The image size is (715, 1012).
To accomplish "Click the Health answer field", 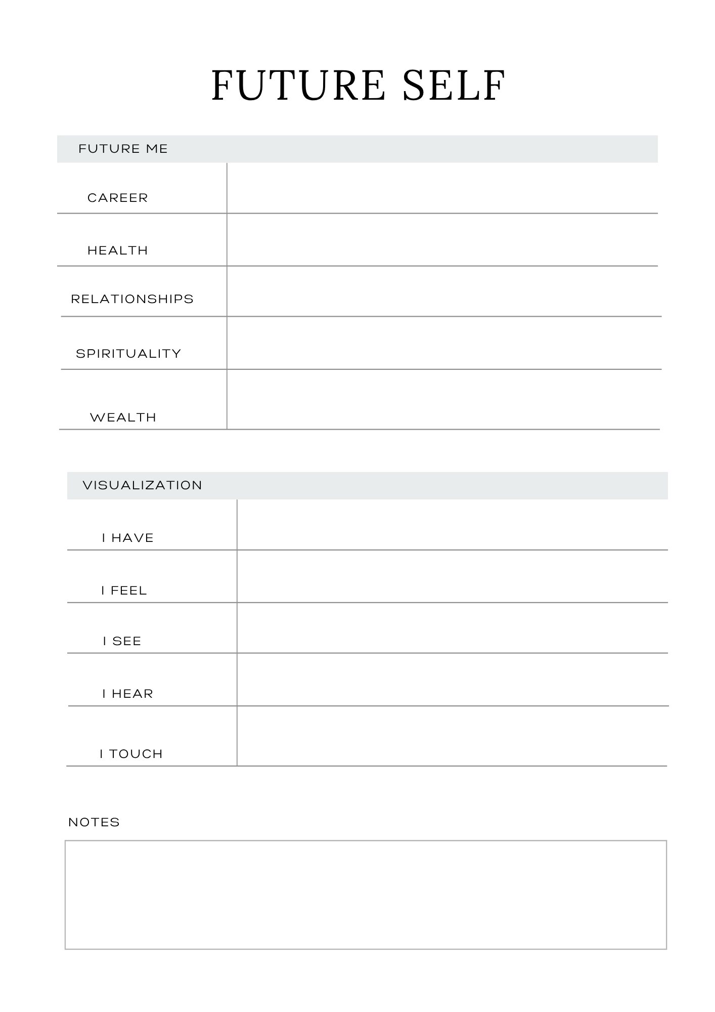I will [x=442, y=240].
